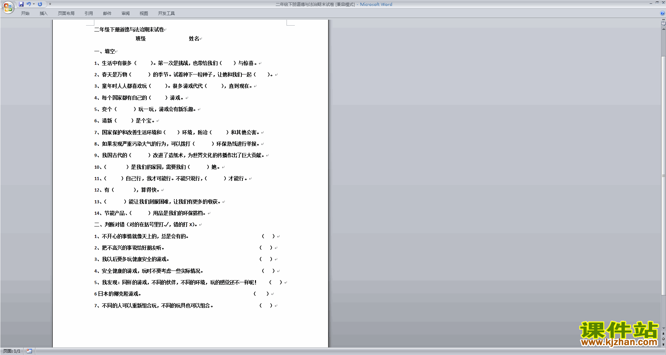The width and height of the screenshot is (666, 355).
Task: Open the 开发工具 ribbon tab
Action: 166,14
